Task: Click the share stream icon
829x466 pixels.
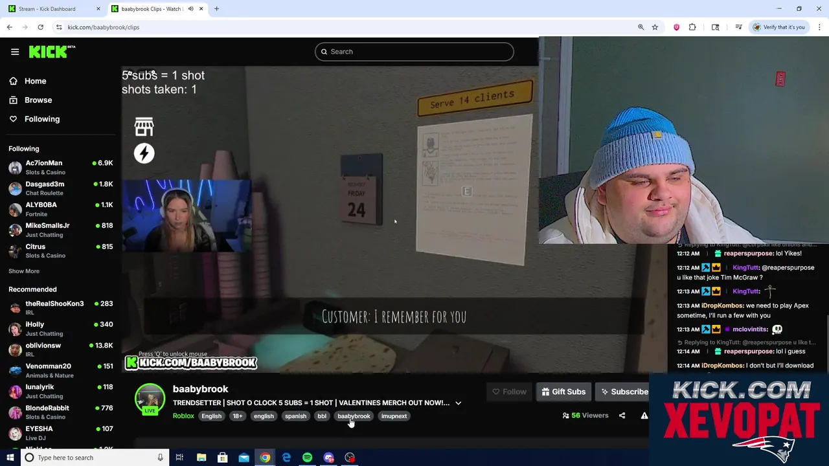Action: [622, 416]
